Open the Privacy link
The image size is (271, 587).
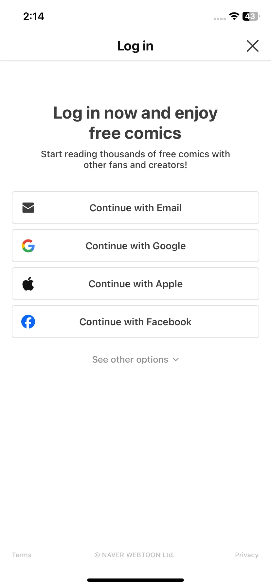[247, 555]
